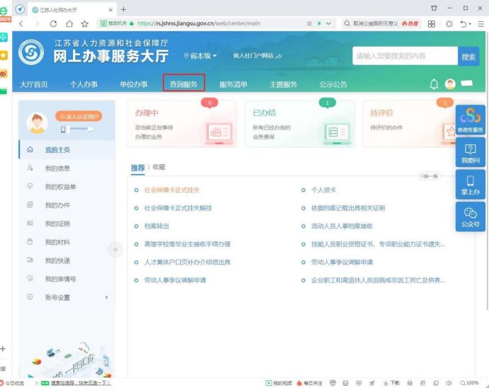Select 我的证照 in the sidebar

point(67,223)
